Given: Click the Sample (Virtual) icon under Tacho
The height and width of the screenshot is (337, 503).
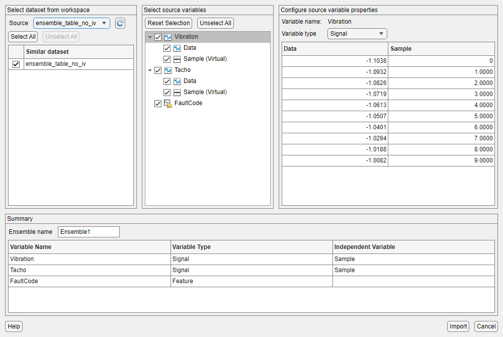Looking at the screenshot, I should 177,92.
